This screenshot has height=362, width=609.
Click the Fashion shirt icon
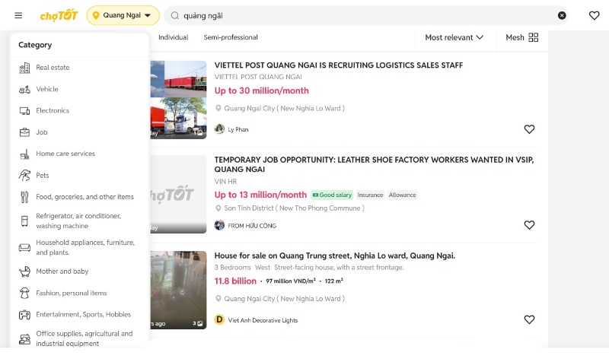point(24,293)
